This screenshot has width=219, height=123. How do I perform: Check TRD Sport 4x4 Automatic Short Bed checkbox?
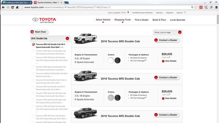(x=33, y=93)
